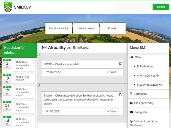Click the camera icon beside Fotografie
This screenshot has height=128, width=171.
coord(131,112)
